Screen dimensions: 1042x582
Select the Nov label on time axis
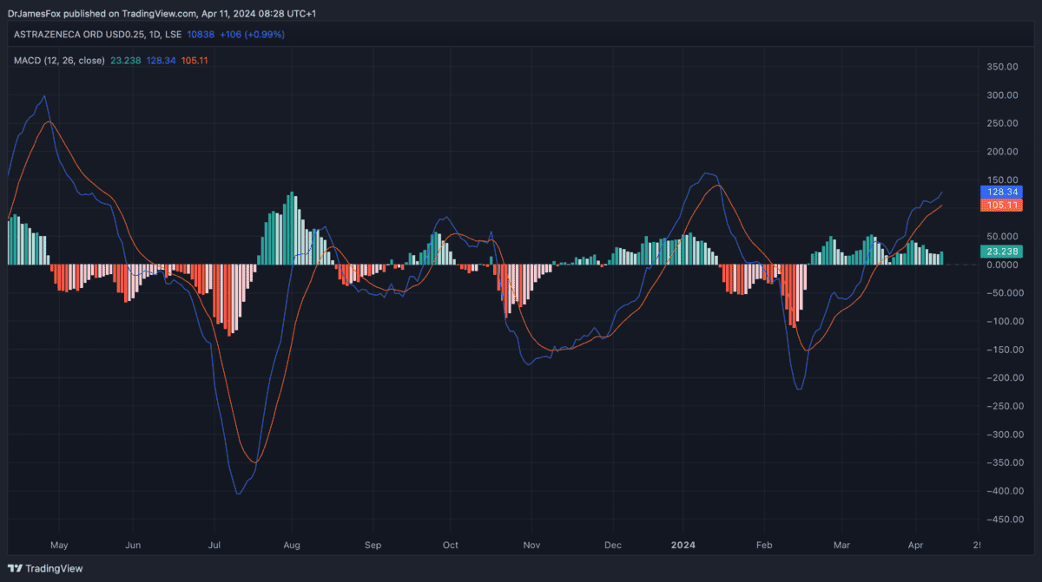[531, 546]
